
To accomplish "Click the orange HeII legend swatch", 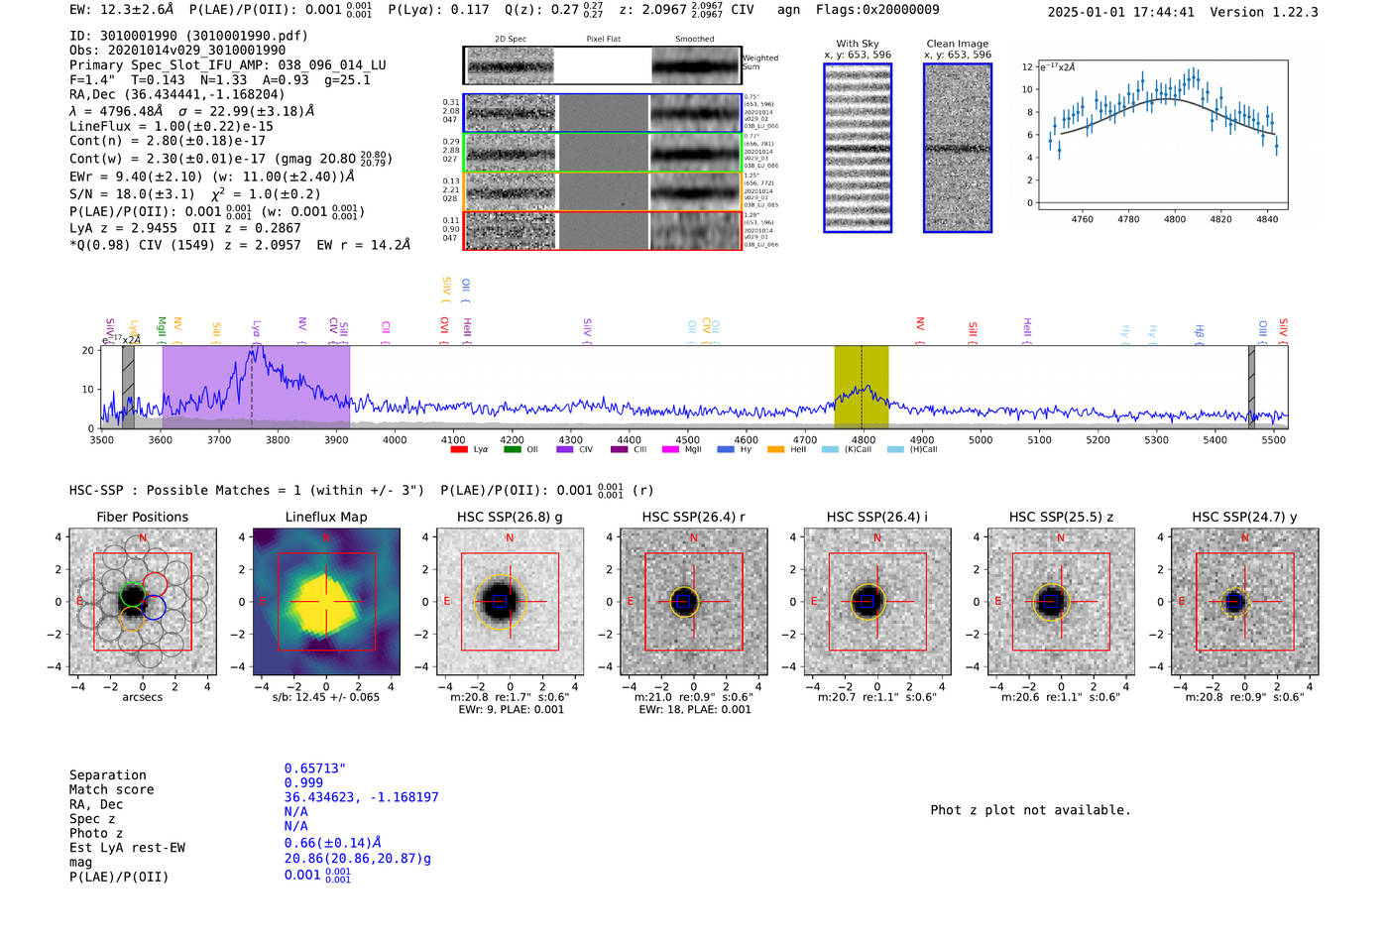I will 775,449.
